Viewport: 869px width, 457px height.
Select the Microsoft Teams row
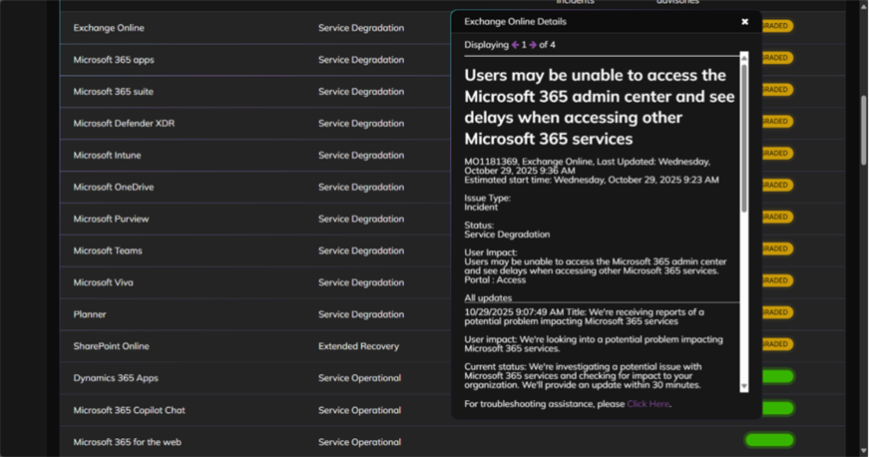pos(453,250)
